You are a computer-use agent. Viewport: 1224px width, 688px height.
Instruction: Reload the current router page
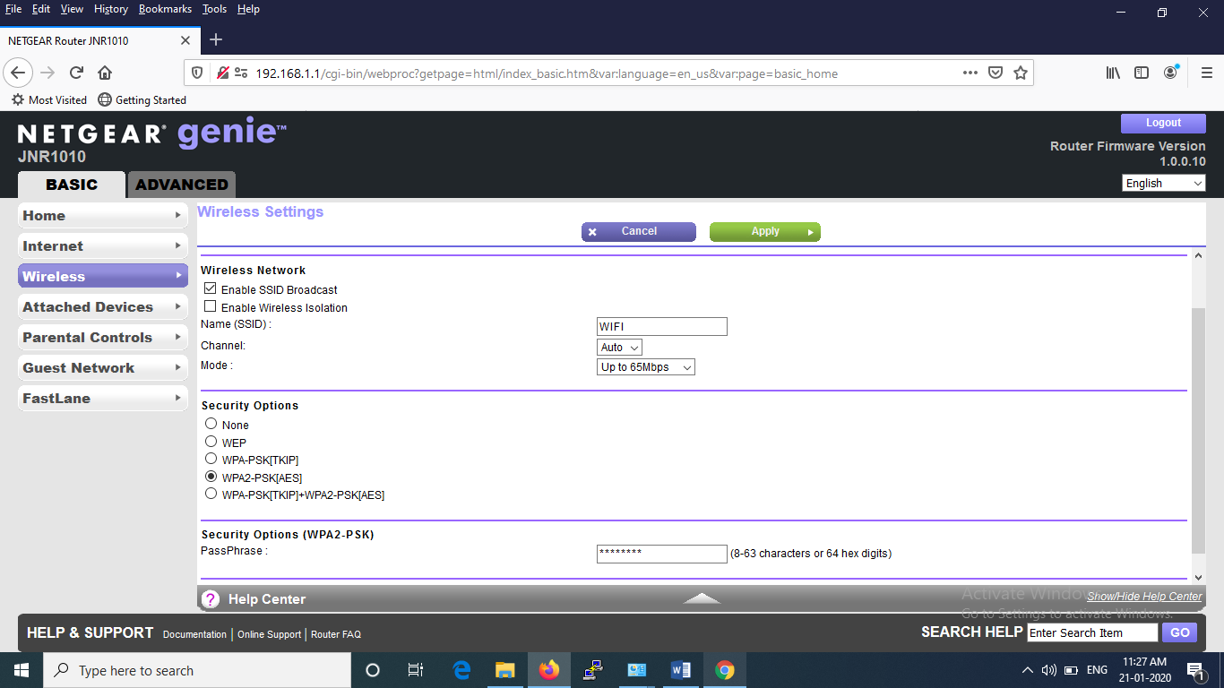[x=77, y=73]
